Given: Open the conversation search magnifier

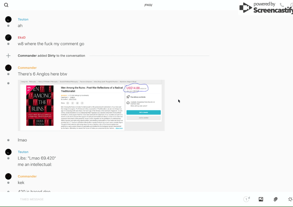Looking at the screenshot, I should pos(6,5).
